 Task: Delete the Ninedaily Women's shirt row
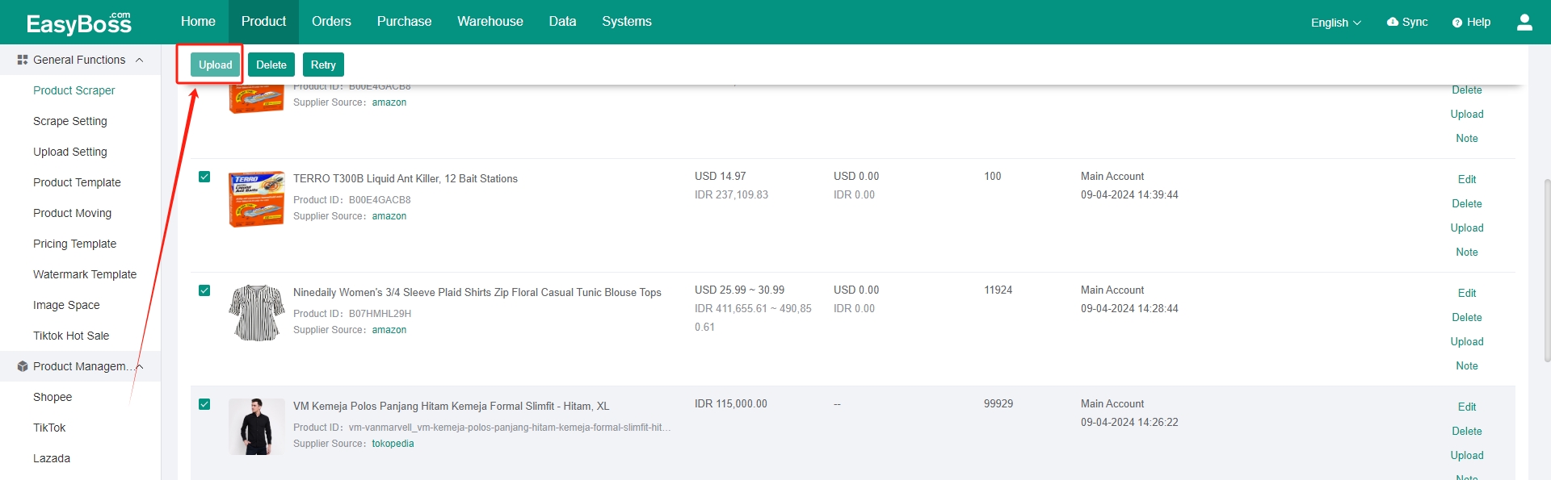[1467, 317]
